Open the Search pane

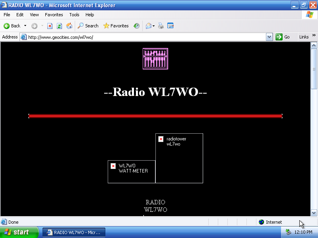88,26
